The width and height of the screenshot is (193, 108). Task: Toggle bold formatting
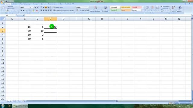[x=21, y=10]
